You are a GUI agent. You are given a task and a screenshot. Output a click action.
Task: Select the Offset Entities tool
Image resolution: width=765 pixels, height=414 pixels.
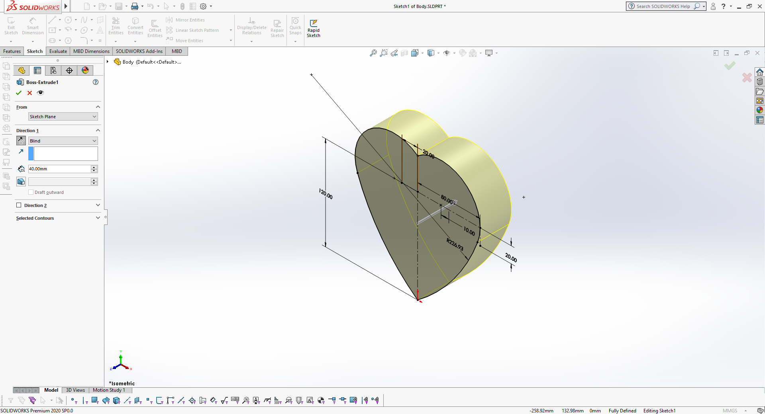coord(155,28)
